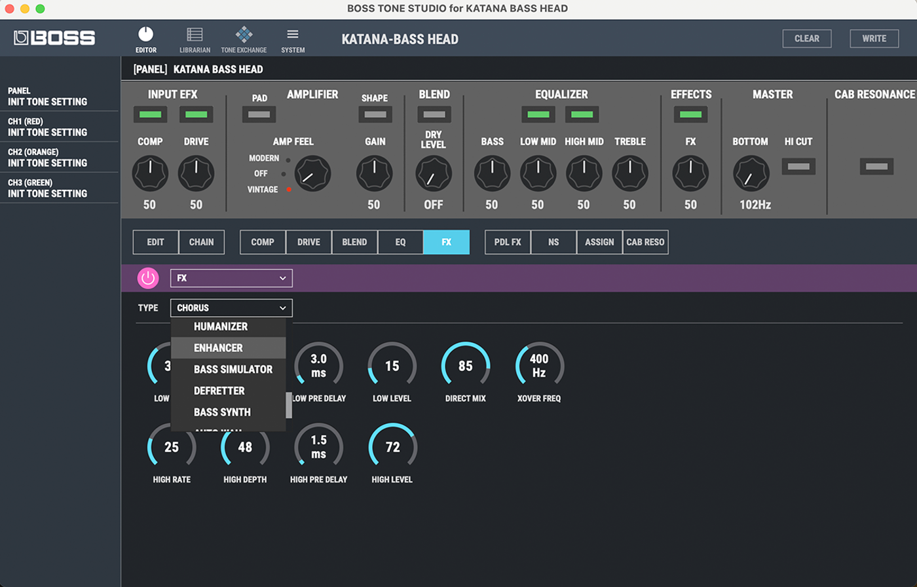
Task: Click the CLEAR button
Action: (806, 39)
